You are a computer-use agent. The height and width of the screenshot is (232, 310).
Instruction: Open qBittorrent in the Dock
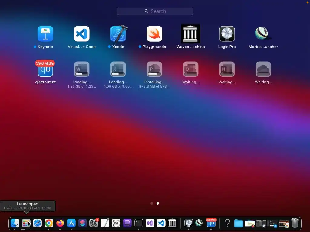coord(211,223)
